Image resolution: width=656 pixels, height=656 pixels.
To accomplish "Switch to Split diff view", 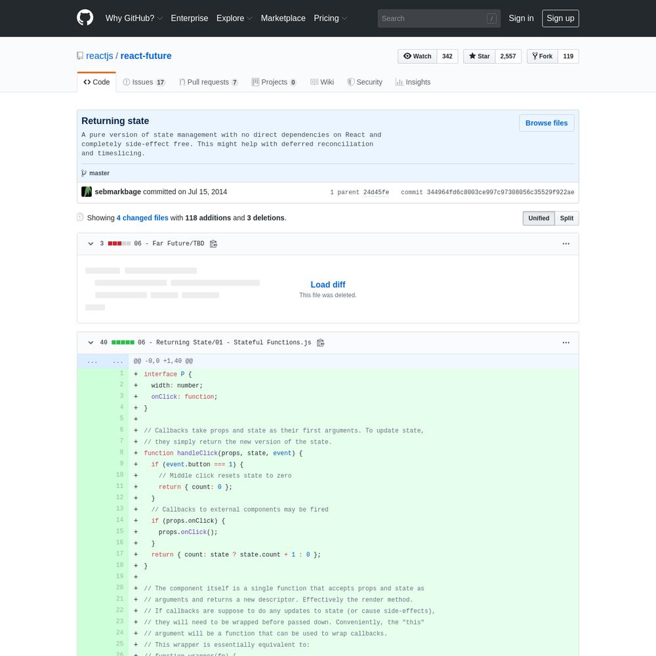I will point(567,218).
